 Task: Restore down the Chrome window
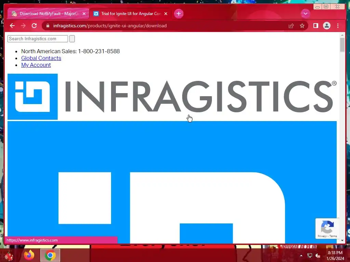point(326,7)
